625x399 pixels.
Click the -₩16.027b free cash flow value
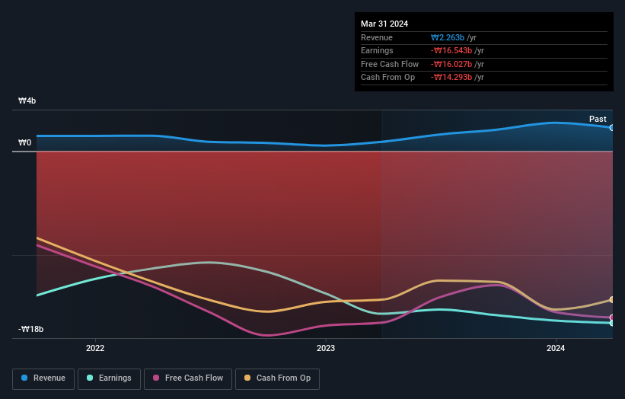(451, 64)
